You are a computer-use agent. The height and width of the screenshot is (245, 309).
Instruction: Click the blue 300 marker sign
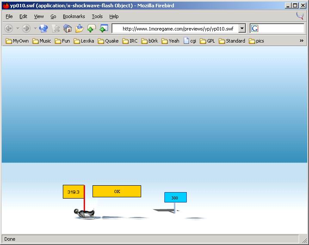click(176, 197)
